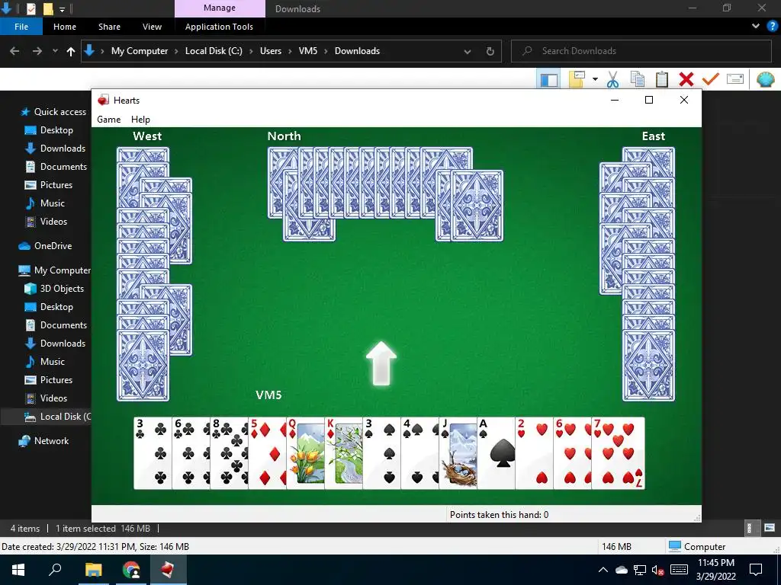The height and width of the screenshot is (585, 781).
Task: Click 'My Computer' in the address path
Action: 140,51
